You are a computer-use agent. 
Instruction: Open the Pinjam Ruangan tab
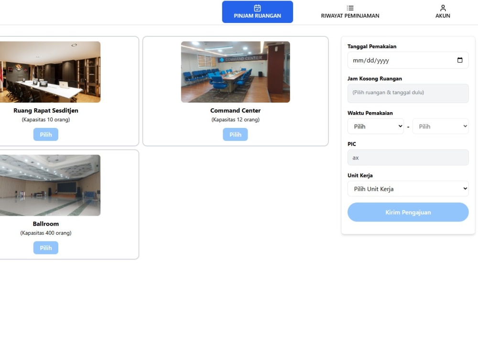[257, 12]
